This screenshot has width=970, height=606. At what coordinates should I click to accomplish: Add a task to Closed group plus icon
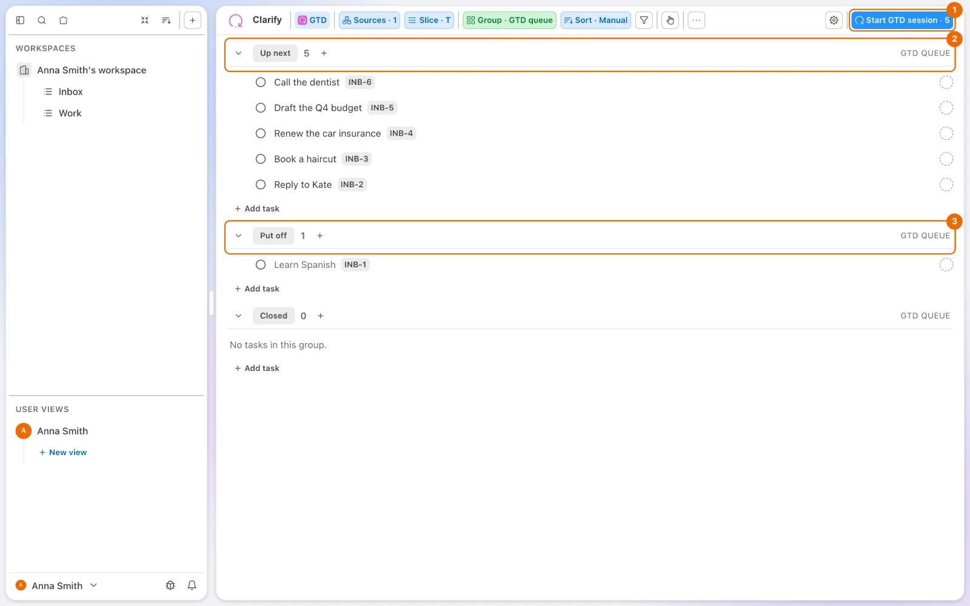(x=321, y=316)
